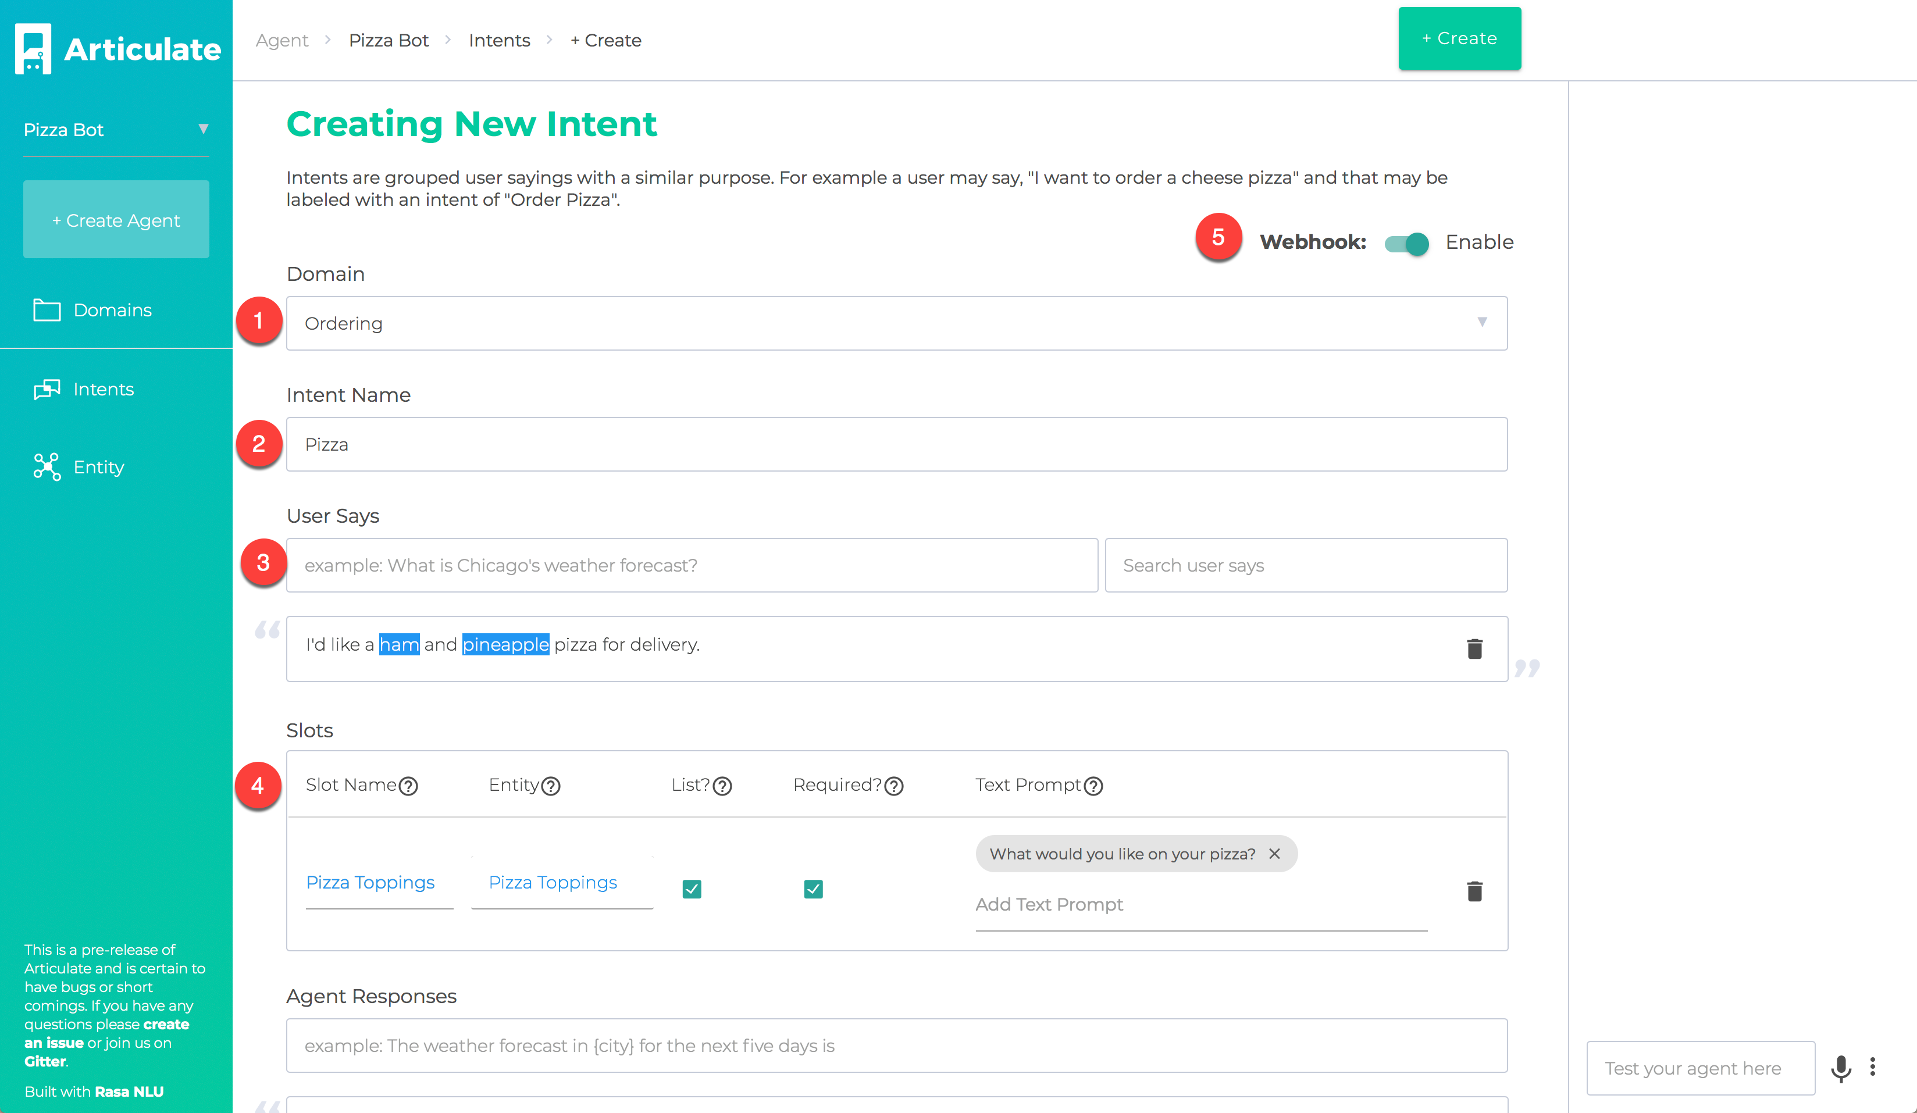1917x1113 pixels.
Task: Show help for Text Prompt column
Action: 1093,786
